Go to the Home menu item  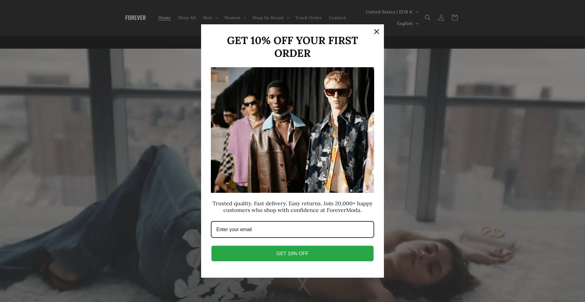click(x=165, y=18)
